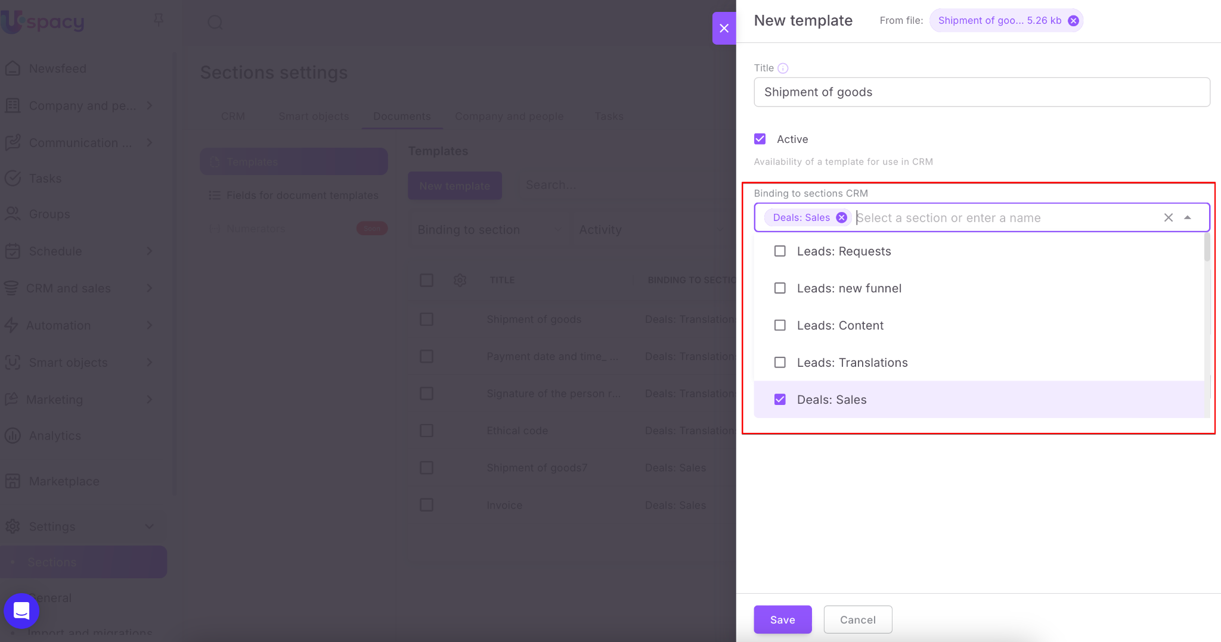Open the Newsfeed menu item

click(57, 68)
